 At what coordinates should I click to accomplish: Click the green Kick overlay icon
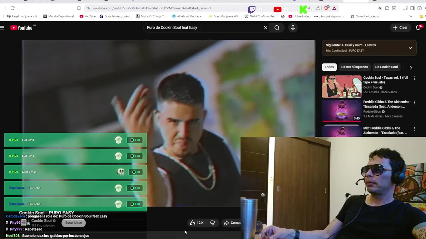(x=303, y=10)
